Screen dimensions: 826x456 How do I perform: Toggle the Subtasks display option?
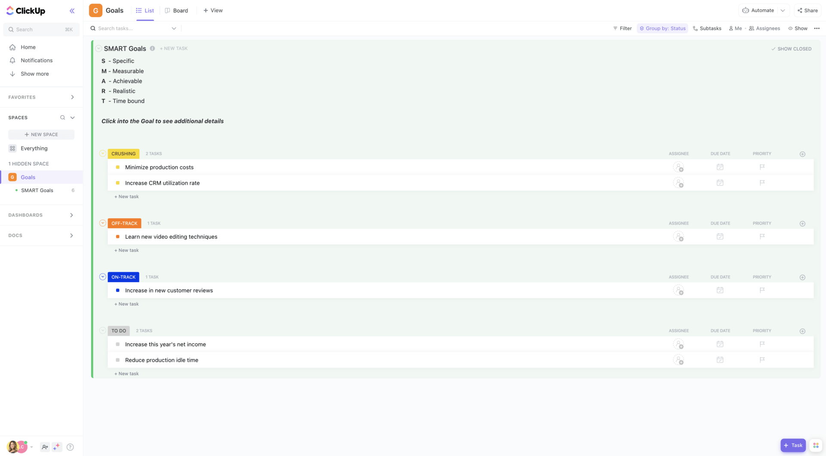(x=707, y=28)
